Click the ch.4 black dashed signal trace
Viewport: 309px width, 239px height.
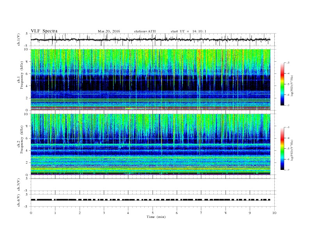click(x=150, y=200)
